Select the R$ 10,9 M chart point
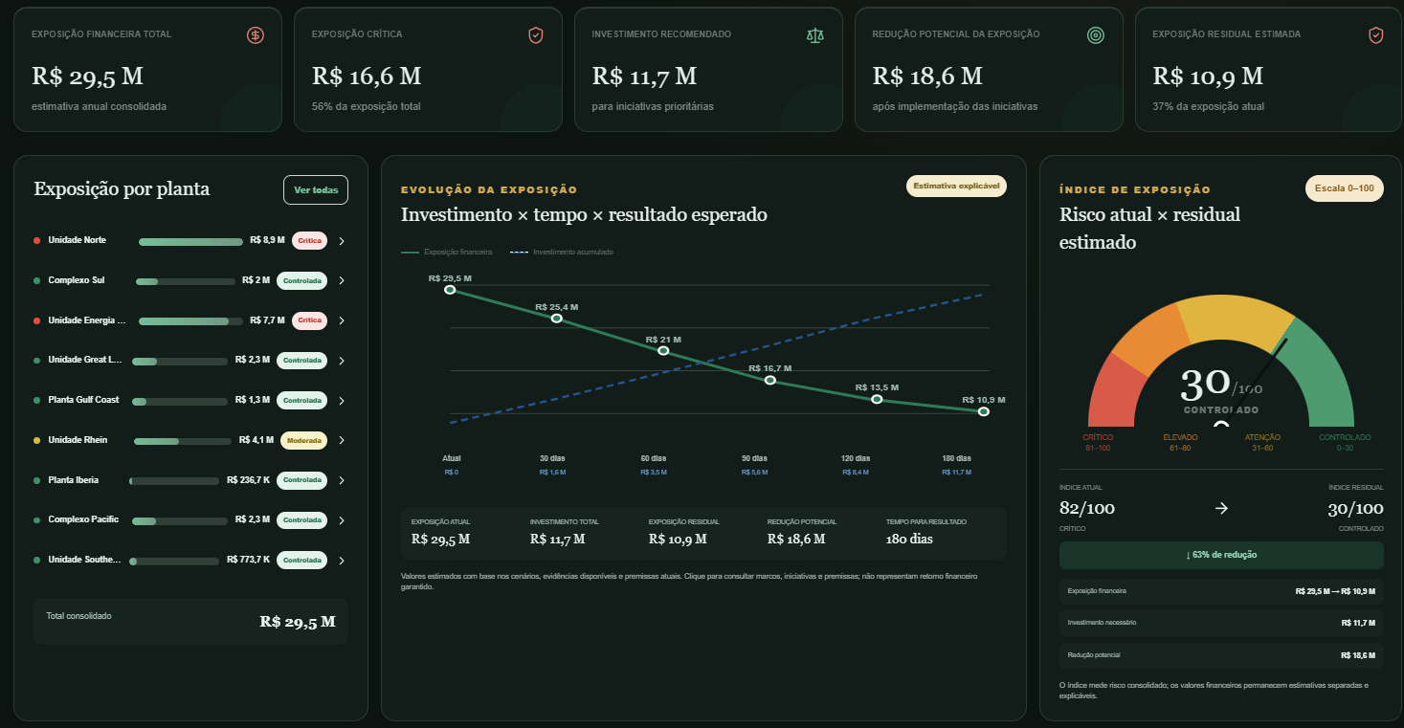The height and width of the screenshot is (728, 1404). 984,411
